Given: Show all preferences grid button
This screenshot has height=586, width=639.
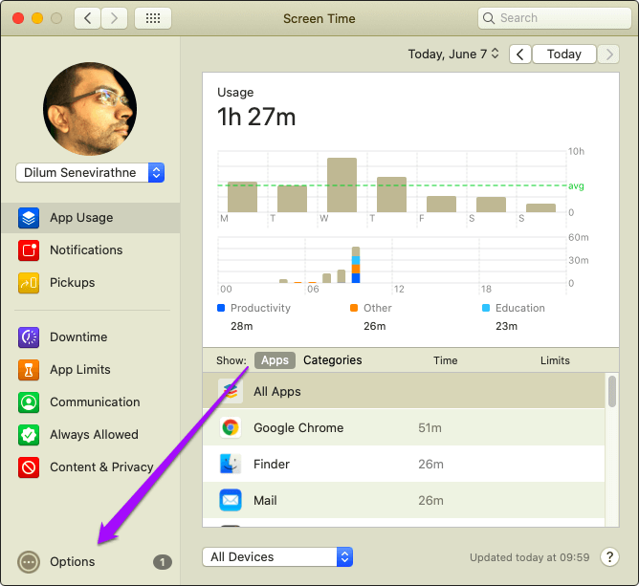Looking at the screenshot, I should point(153,18).
